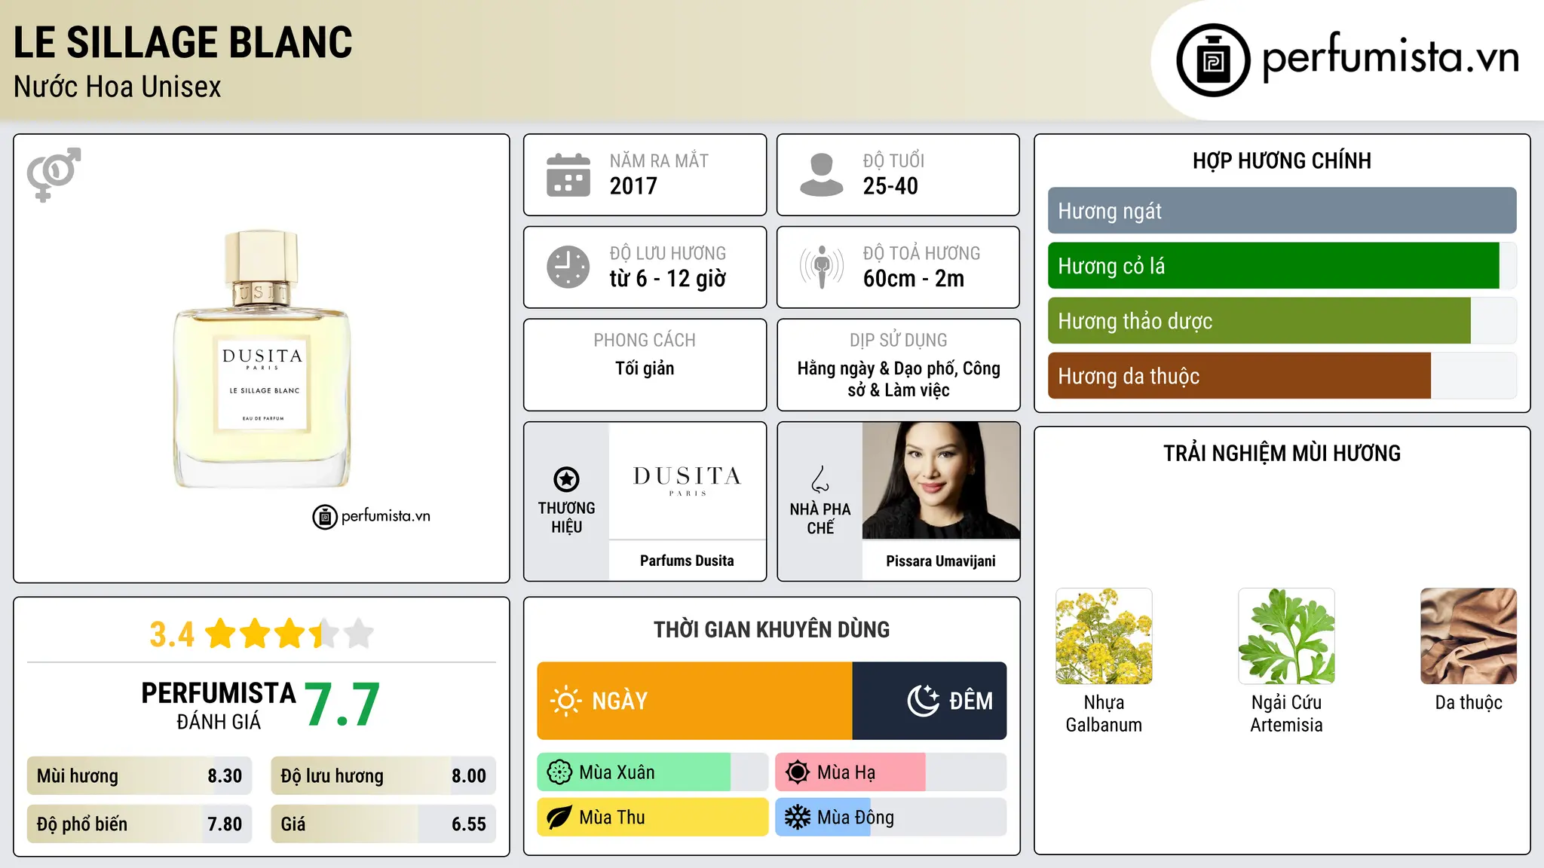Click the Parfums Dusita brand name
This screenshot has height=868, width=1544.
coord(687,561)
